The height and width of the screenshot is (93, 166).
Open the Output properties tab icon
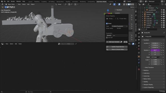click(x=139, y=40)
